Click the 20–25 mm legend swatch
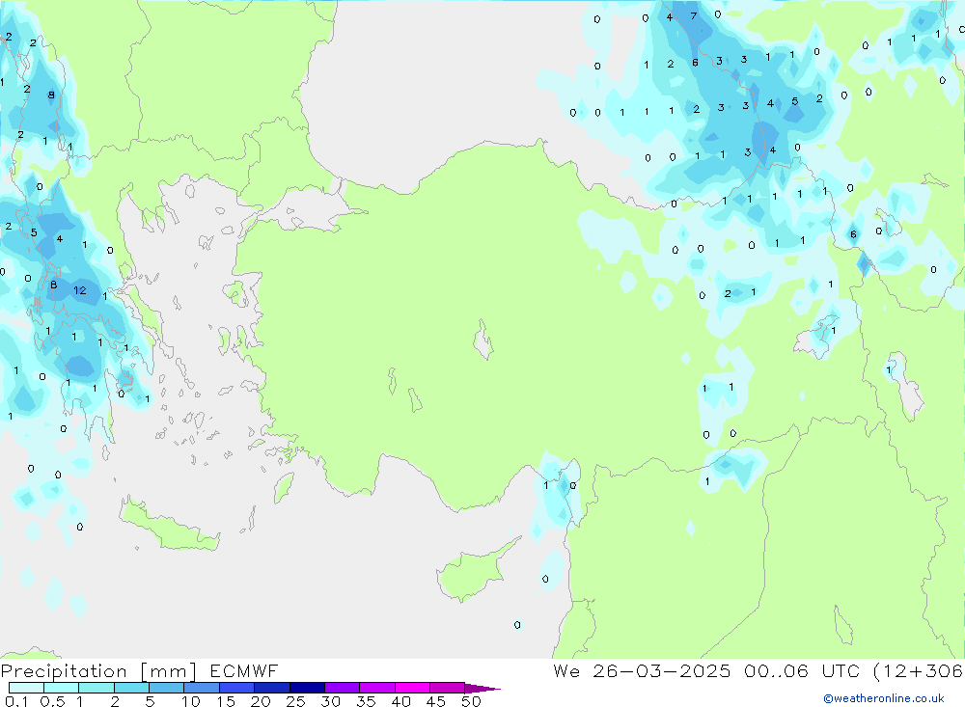 coord(272,688)
